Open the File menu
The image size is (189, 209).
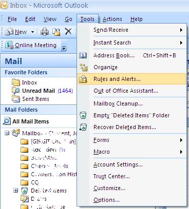point(12,19)
